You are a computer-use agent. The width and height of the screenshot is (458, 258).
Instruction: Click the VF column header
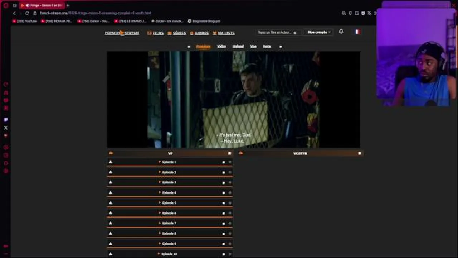pyautogui.click(x=170, y=153)
